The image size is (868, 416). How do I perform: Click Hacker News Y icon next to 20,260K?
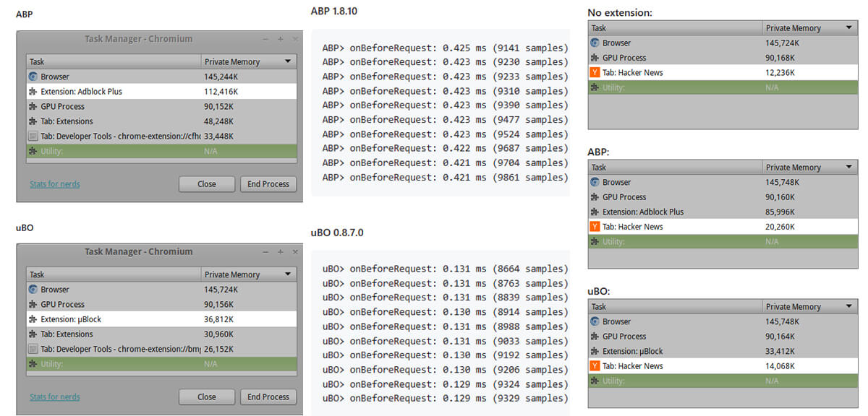[595, 227]
